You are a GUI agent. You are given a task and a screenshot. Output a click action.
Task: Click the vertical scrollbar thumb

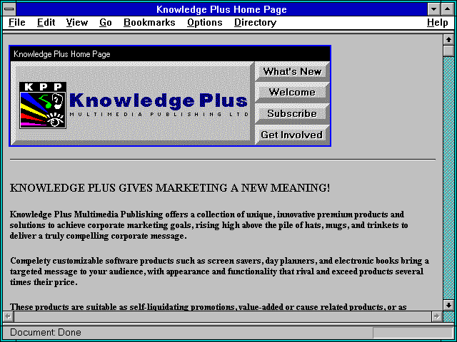(448, 51)
